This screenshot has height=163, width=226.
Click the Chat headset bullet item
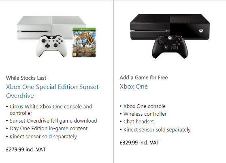pyautogui.click(x=139, y=121)
